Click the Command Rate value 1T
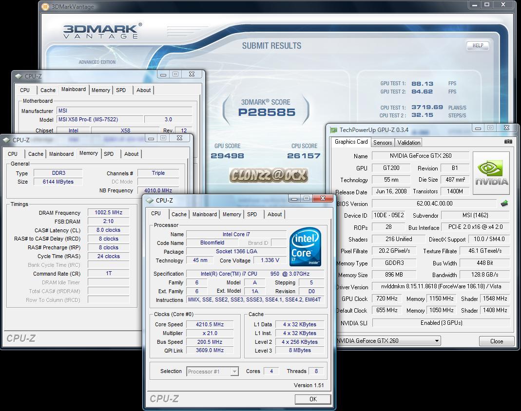Screen dimensions: 521x411 coord(108,274)
